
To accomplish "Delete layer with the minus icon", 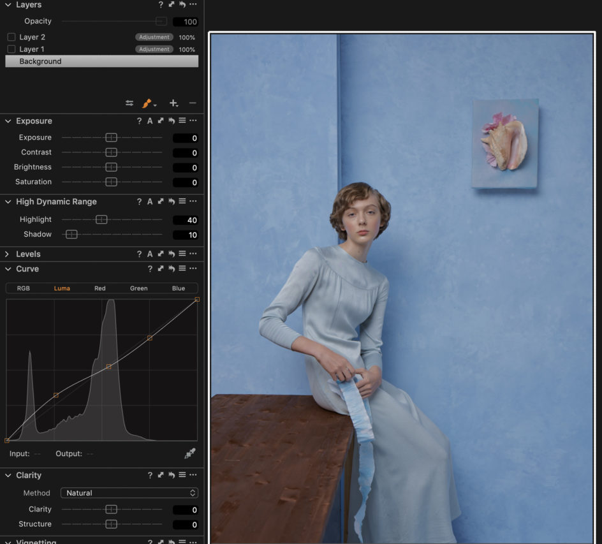I will [193, 103].
